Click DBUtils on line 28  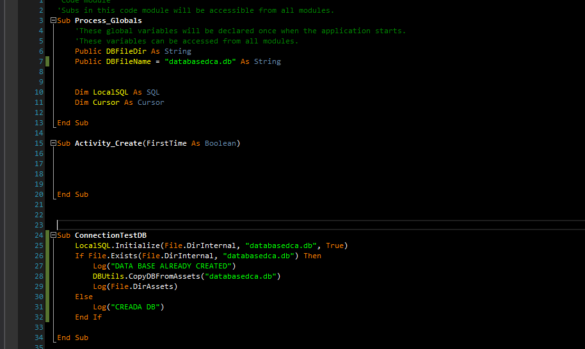pos(108,276)
